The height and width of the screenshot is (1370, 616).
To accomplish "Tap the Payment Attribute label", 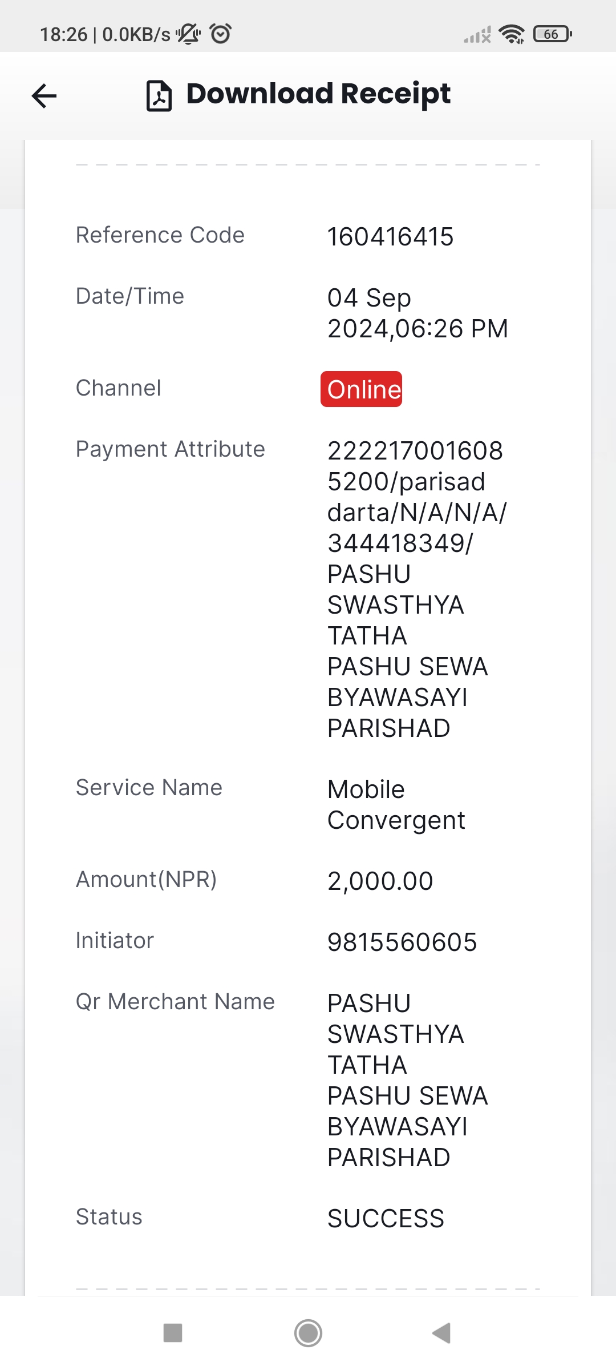I will coord(171,449).
